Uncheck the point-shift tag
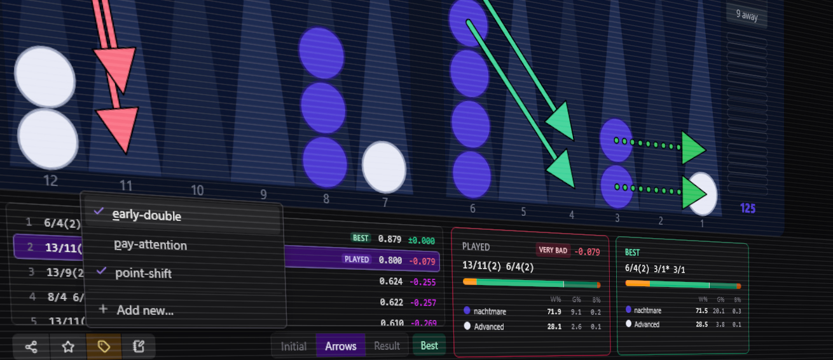Screen dimensions: 833x360 coord(183,273)
